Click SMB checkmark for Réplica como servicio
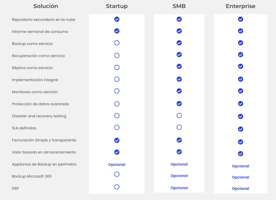Viewport: 276px width, 200px height. click(x=179, y=66)
